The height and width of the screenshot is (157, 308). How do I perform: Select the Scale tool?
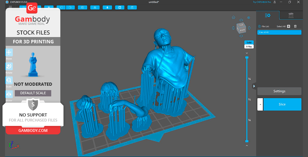9,80
